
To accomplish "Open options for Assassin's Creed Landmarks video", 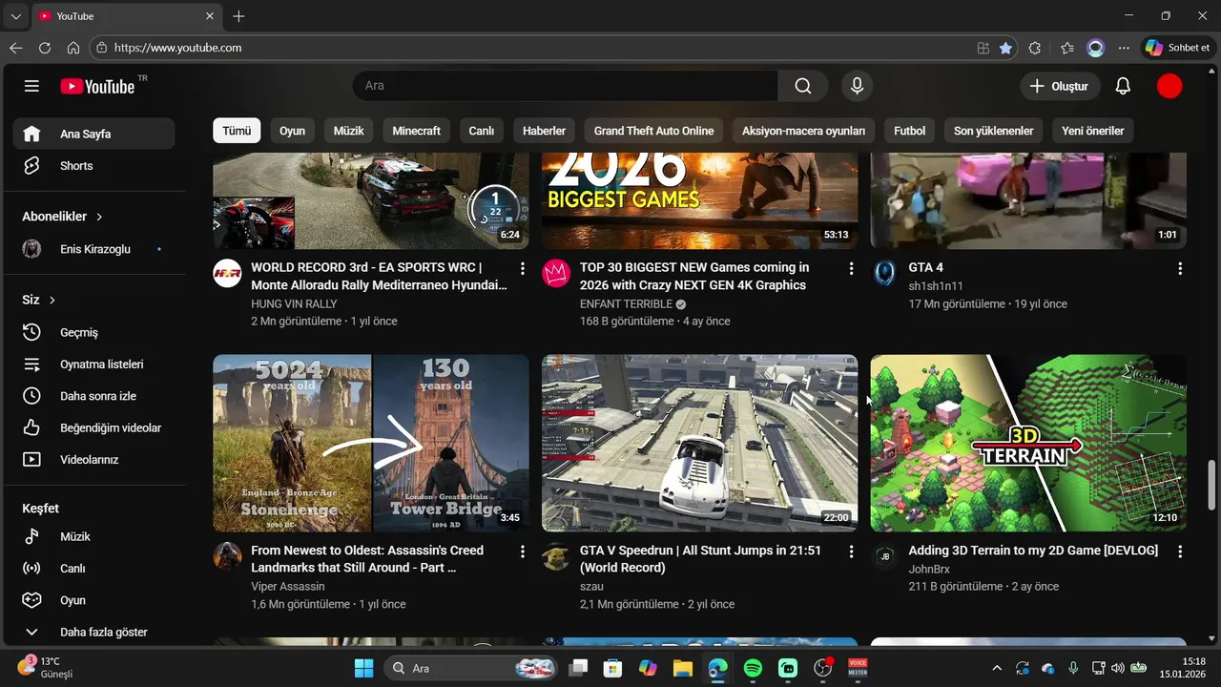I will point(522,552).
